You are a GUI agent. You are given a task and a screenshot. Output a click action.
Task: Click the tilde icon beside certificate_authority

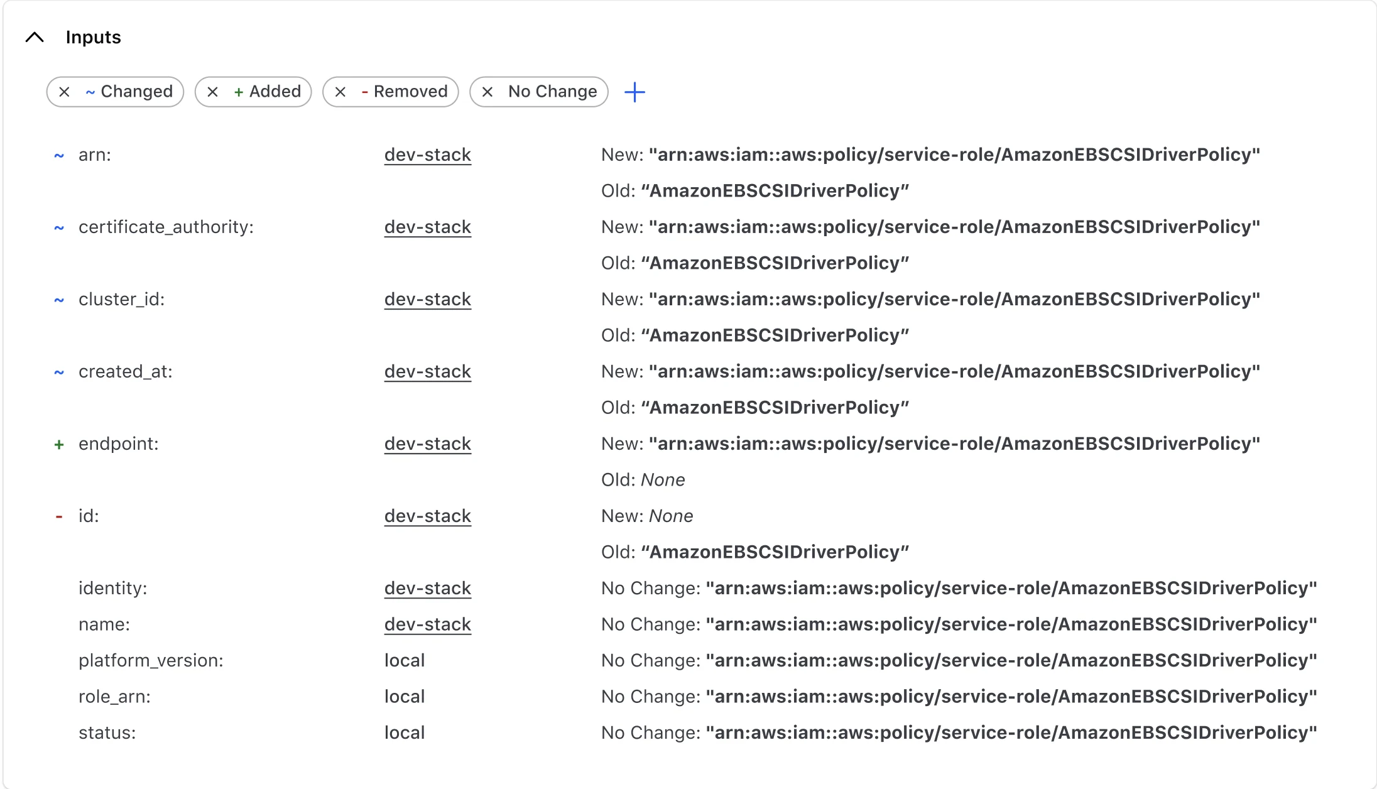(x=59, y=227)
